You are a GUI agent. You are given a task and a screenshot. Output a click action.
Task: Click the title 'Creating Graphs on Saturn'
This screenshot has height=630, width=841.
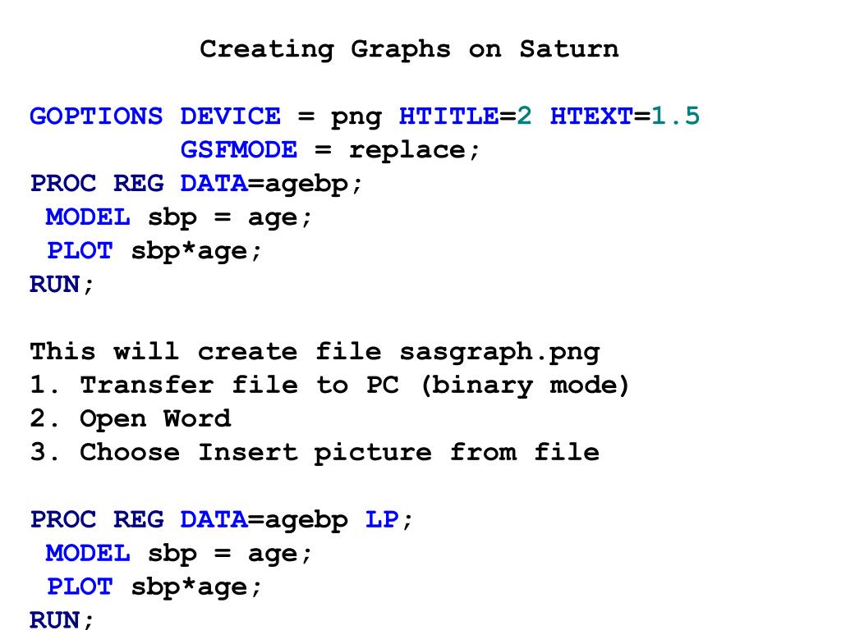[x=409, y=50]
